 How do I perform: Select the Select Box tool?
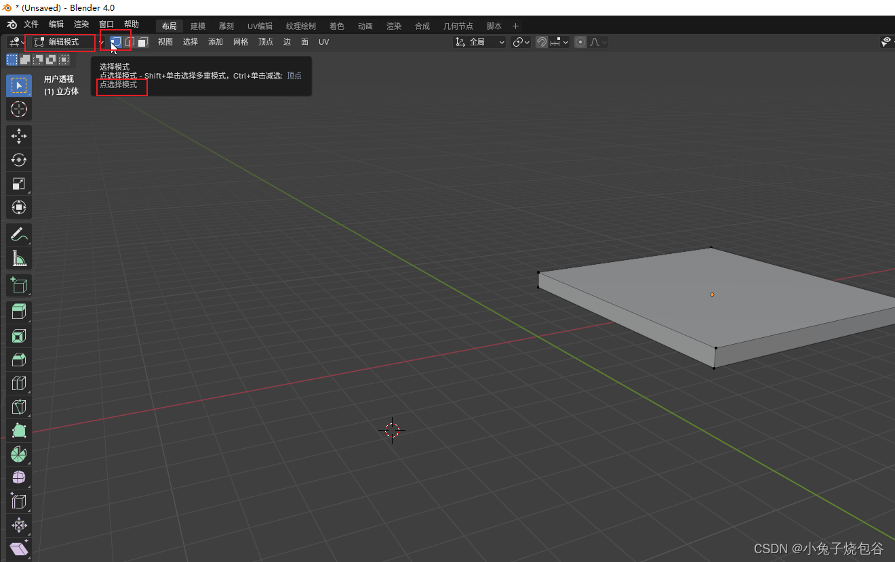pyautogui.click(x=19, y=85)
